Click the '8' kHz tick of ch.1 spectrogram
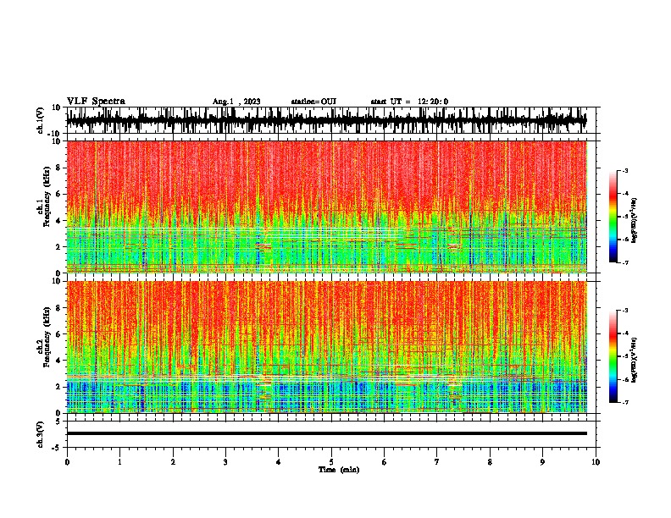This screenshot has width=671, height=518. (x=58, y=168)
